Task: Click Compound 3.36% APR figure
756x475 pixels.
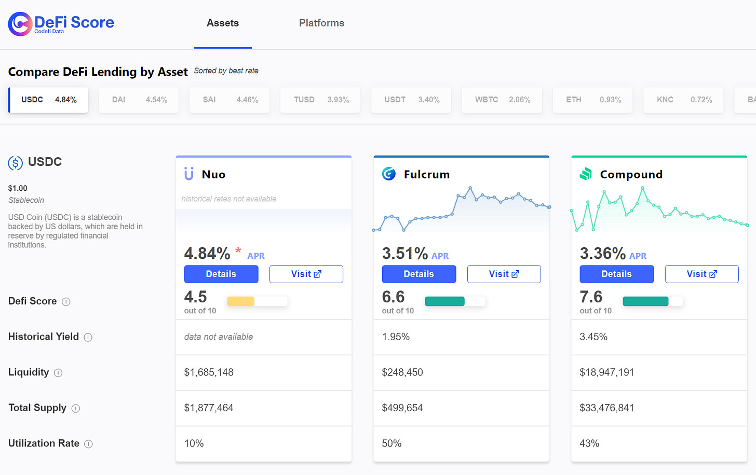Action: pos(603,254)
